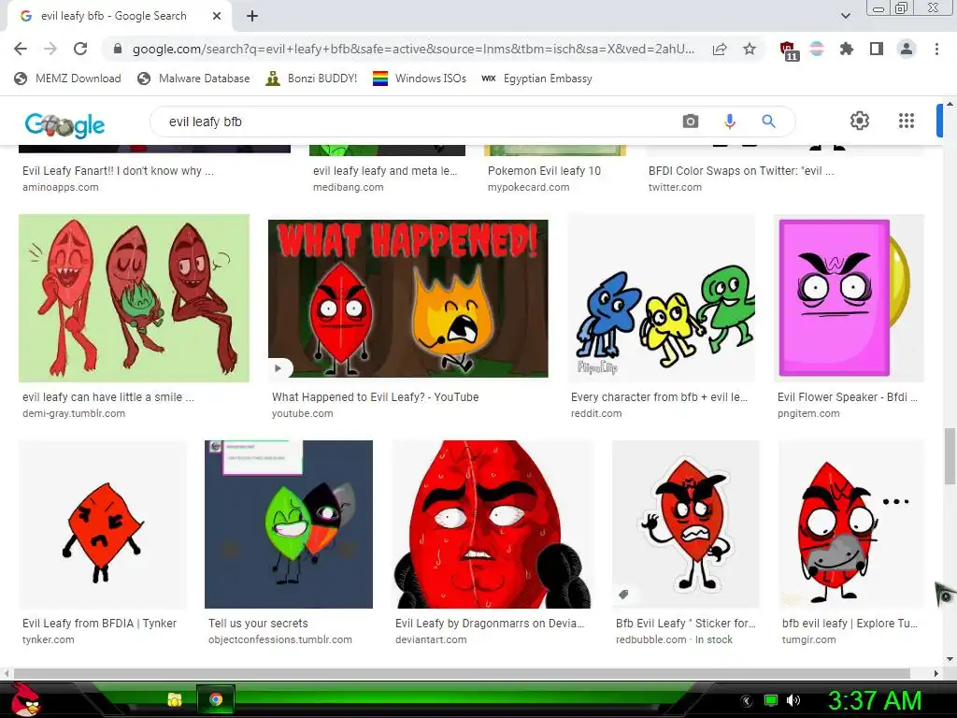
Task: Open Egyptian Embassy bookmark
Action: pos(536,79)
